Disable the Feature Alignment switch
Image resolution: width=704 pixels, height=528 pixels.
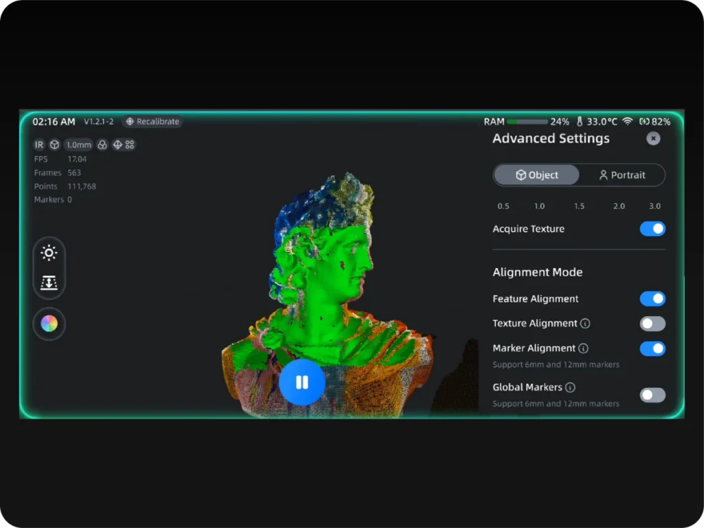click(x=652, y=298)
